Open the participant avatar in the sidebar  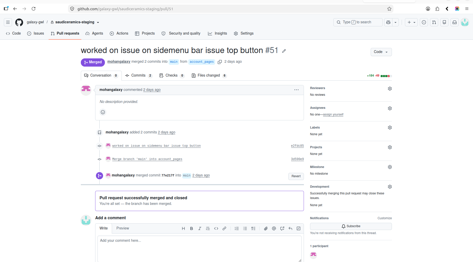point(313,255)
